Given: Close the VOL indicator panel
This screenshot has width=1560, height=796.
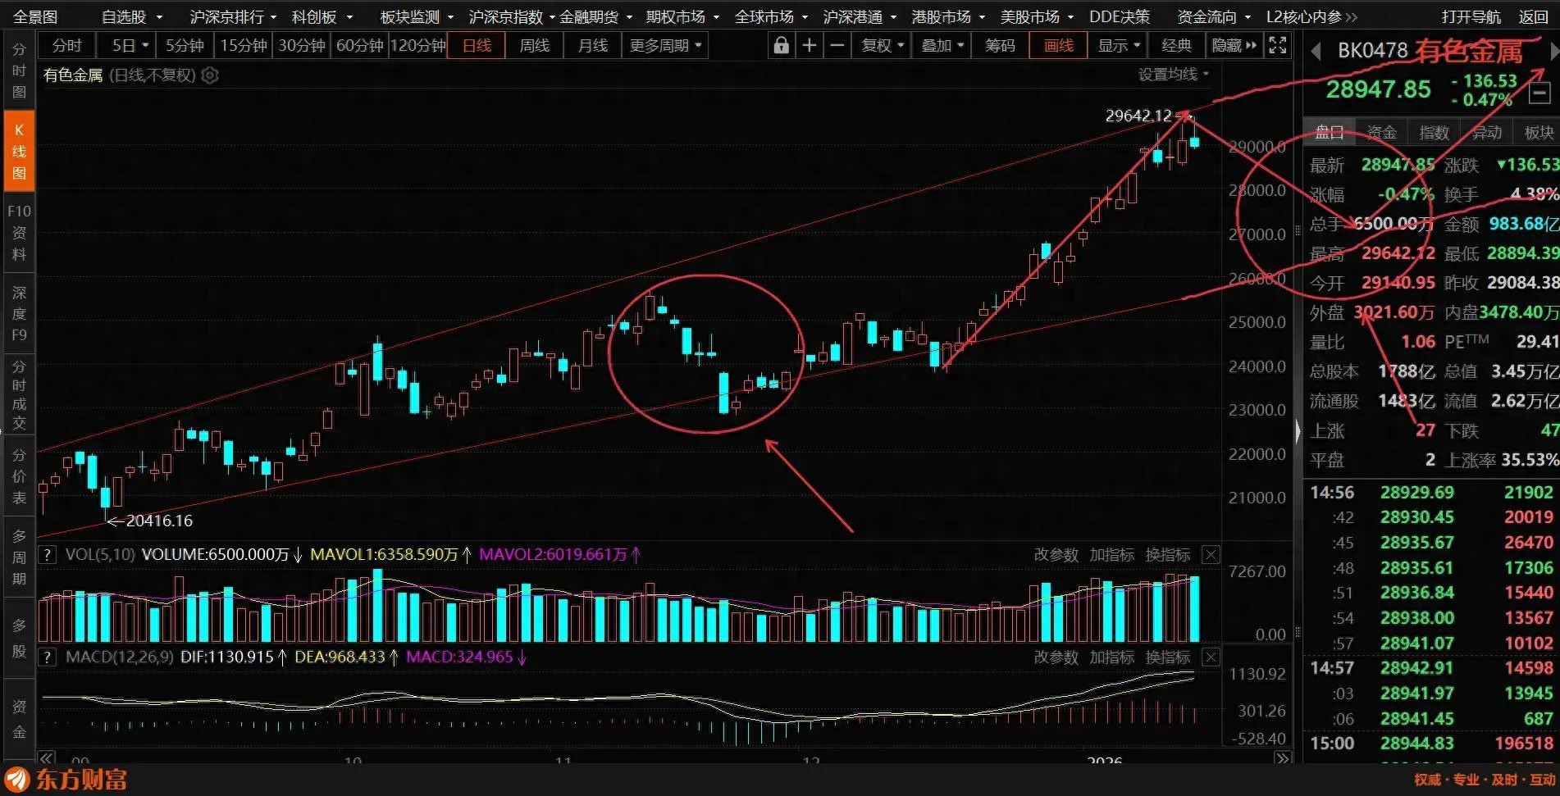Looking at the screenshot, I should pyautogui.click(x=1211, y=555).
